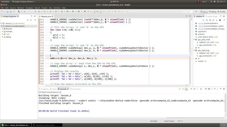The width and height of the screenshot is (227, 127).
Task: Click the Open Element folder toolbar icon
Action: (85, 12)
